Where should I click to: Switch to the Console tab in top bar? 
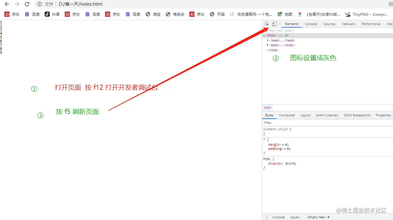[311, 24]
